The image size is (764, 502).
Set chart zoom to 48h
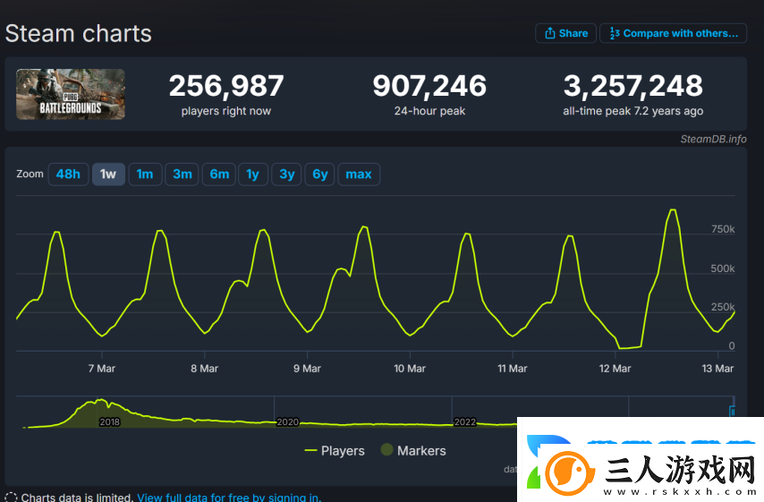pos(68,174)
